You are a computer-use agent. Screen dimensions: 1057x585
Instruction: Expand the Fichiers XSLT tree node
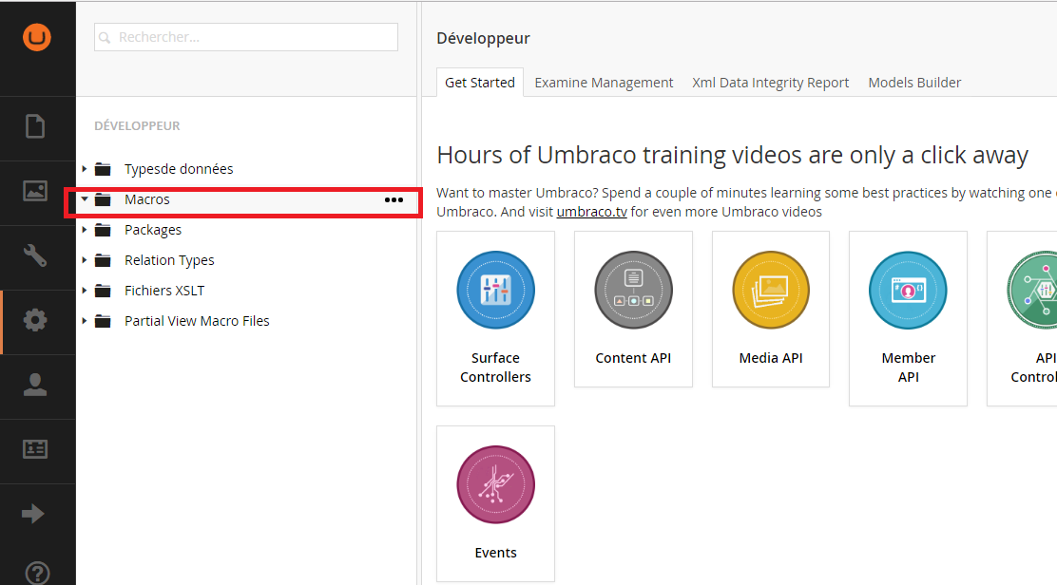[x=85, y=291]
